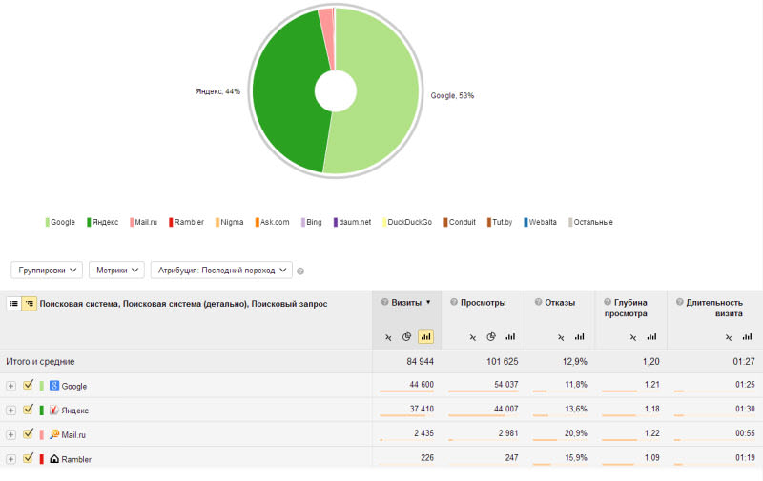Open help icon beside Глубина просмотра header

click(x=608, y=302)
